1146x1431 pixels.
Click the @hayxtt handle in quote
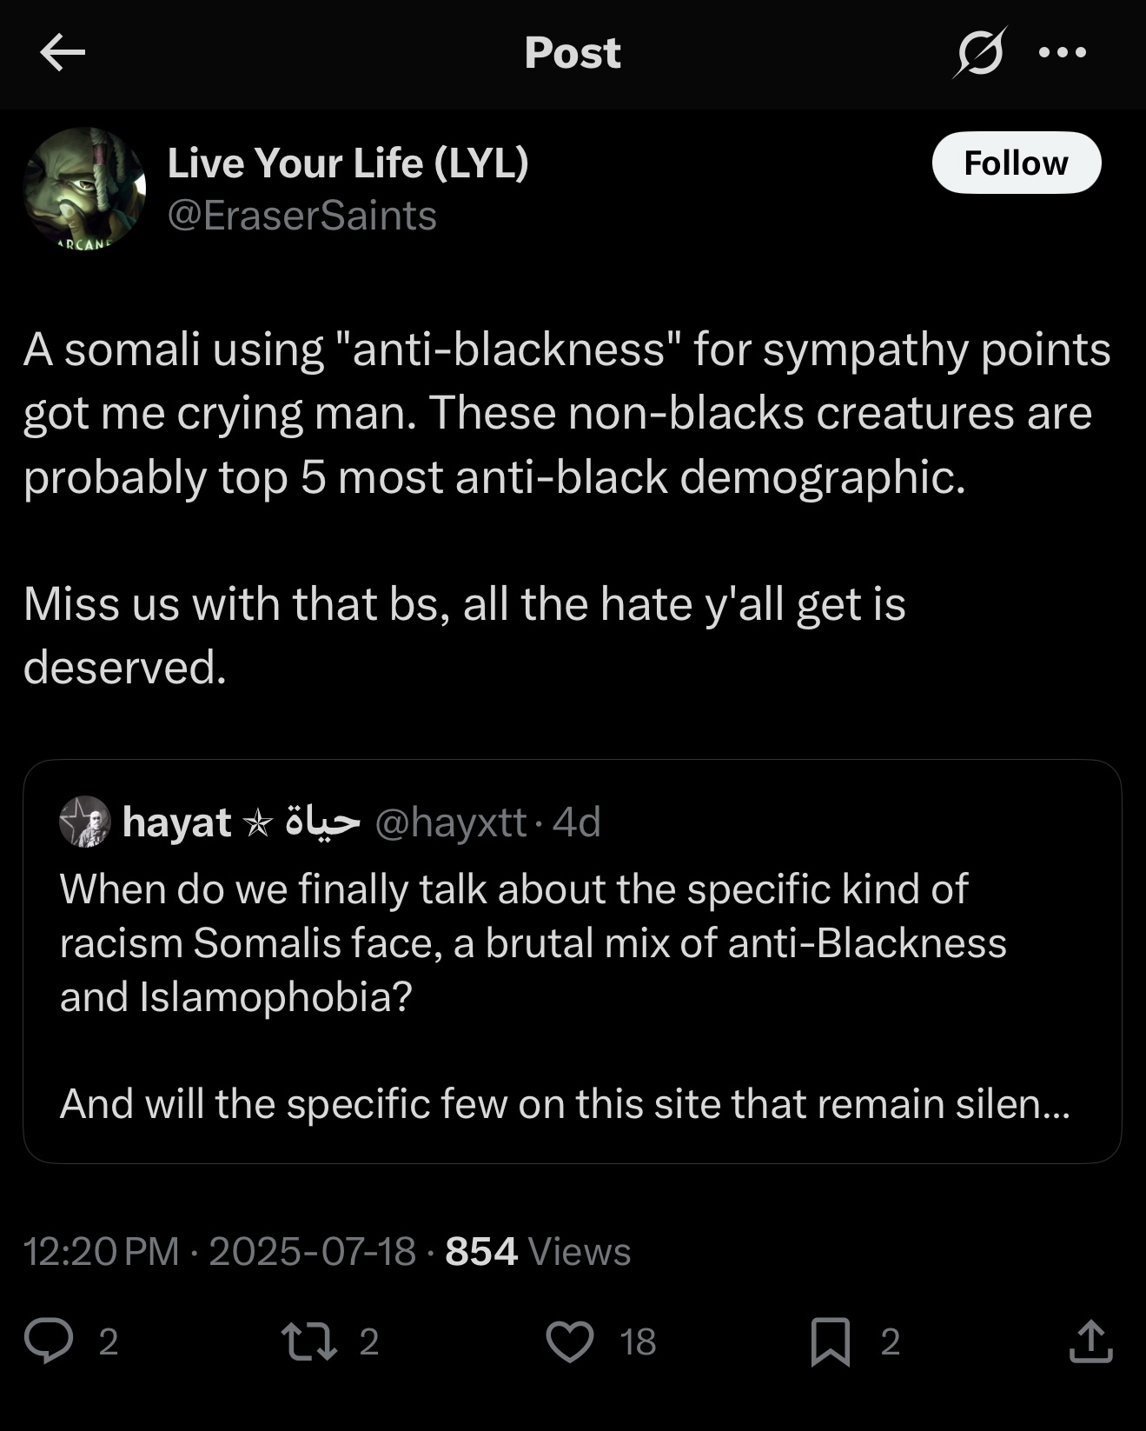click(450, 822)
